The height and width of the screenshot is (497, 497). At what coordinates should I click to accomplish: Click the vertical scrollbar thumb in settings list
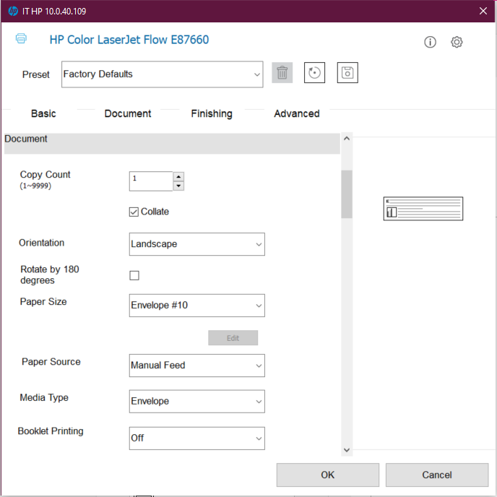(347, 194)
